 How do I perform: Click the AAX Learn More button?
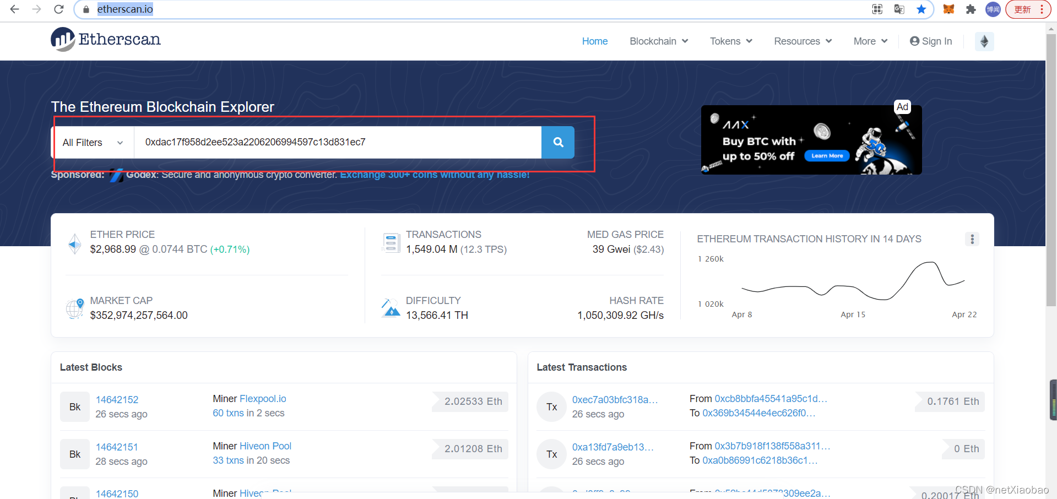[827, 156]
